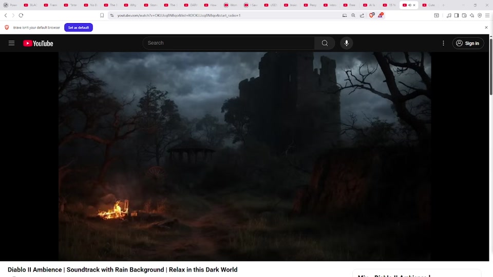The height and width of the screenshot is (277, 493).
Task: Click the share page icon in address bar
Action: (362, 15)
